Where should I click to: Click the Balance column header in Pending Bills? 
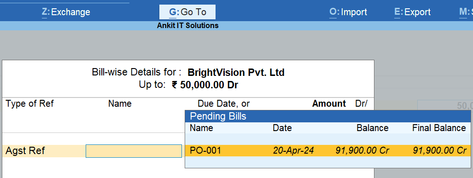tap(373, 128)
